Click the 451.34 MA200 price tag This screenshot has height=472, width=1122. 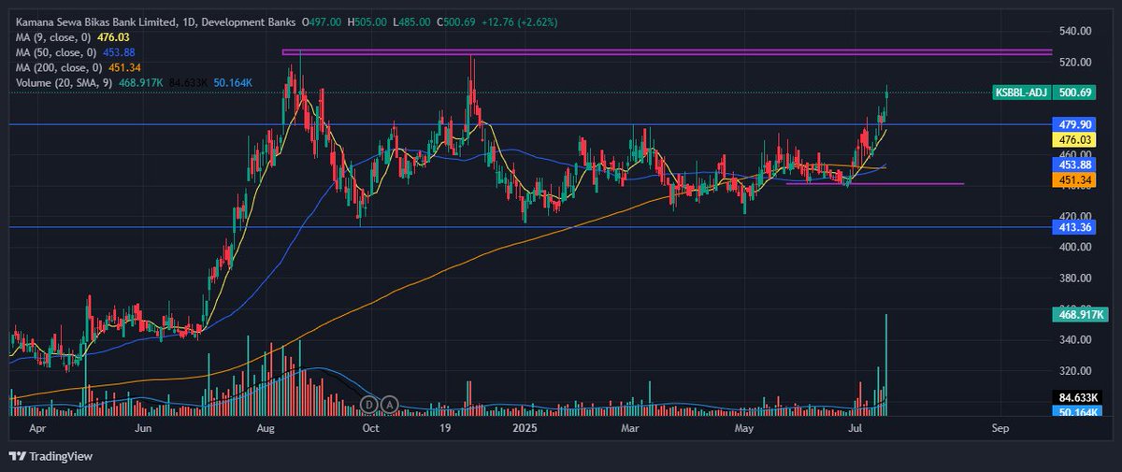(x=1075, y=179)
